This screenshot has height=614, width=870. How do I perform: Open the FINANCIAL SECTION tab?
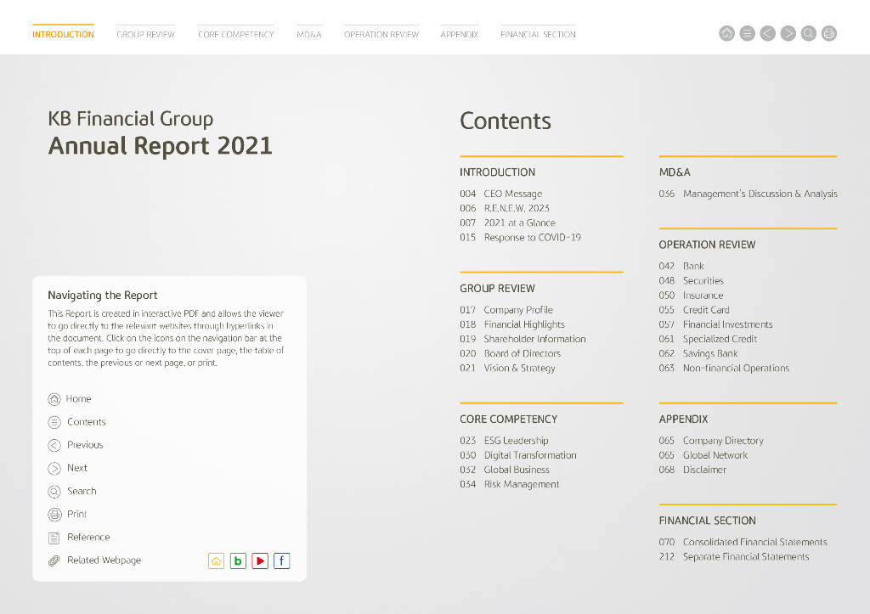(538, 34)
